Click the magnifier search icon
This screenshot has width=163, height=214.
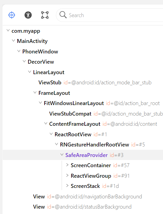click(x=63, y=15)
